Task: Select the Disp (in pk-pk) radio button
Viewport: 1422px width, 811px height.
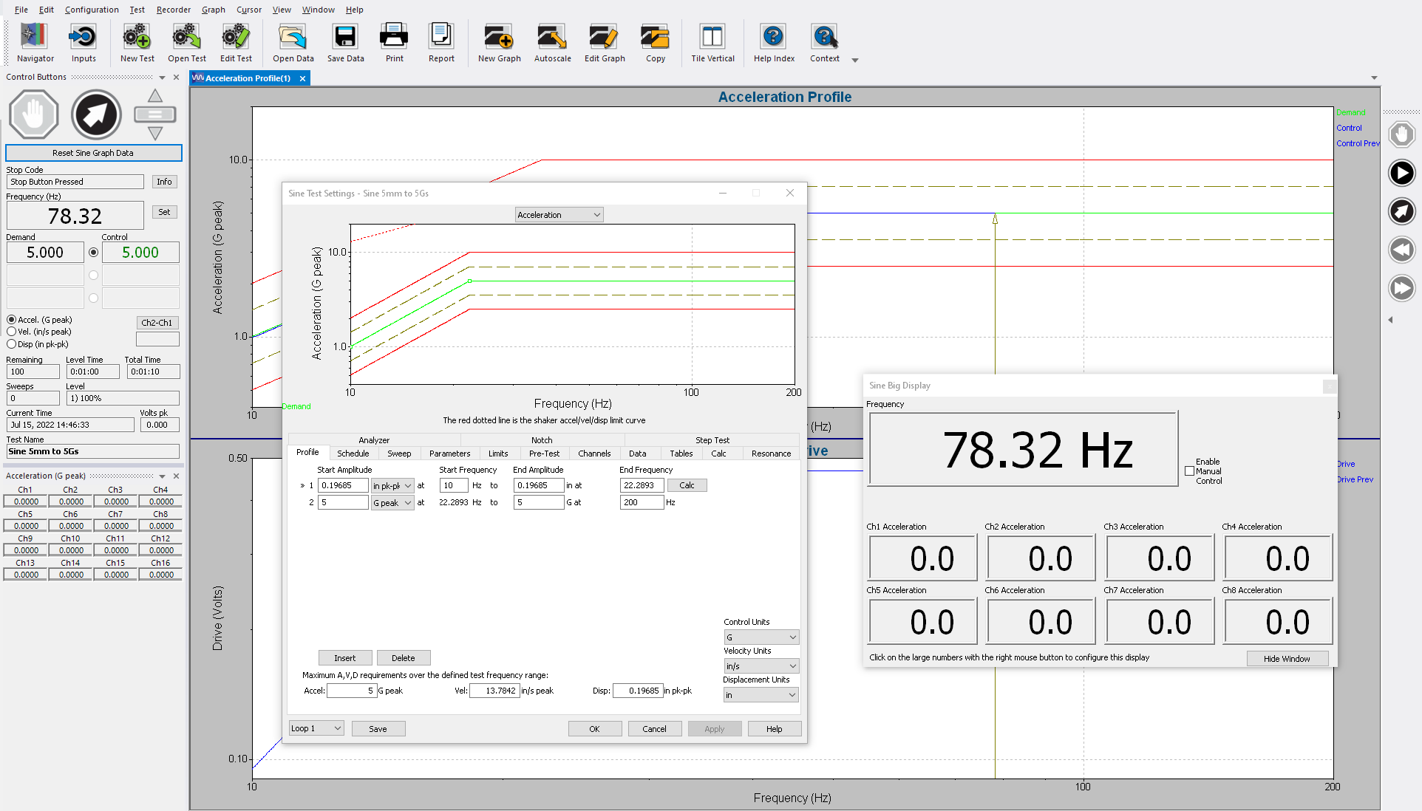Action: click(x=11, y=344)
